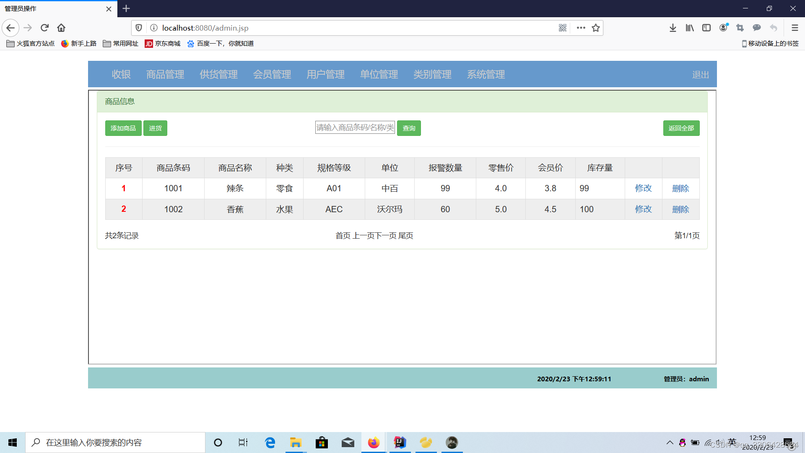Image resolution: width=805 pixels, height=453 pixels.
Task: Select the 沃尔玛 unit cell
Action: pyautogui.click(x=390, y=209)
